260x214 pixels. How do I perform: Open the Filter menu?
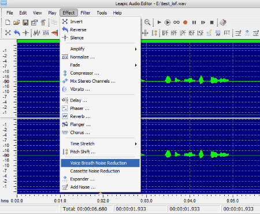point(85,13)
